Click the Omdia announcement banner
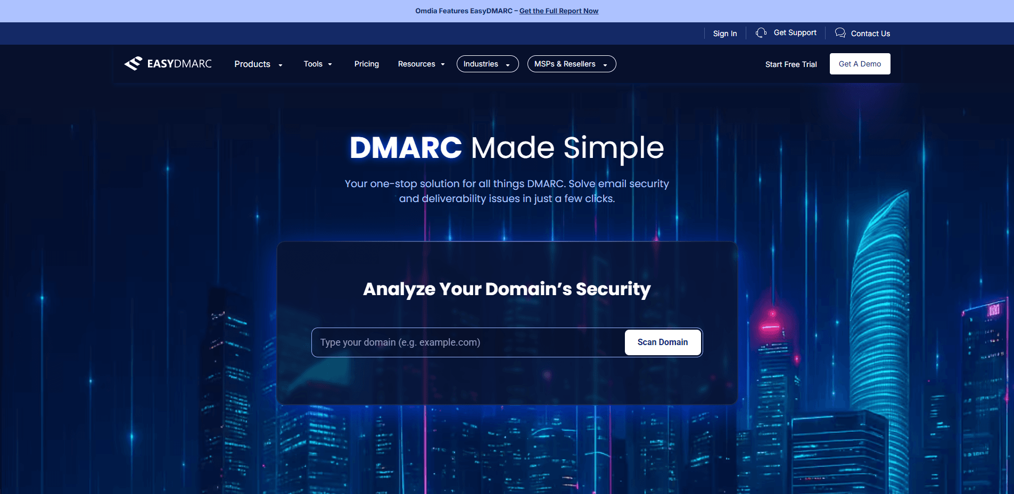Image resolution: width=1014 pixels, height=494 pixels. [507, 11]
